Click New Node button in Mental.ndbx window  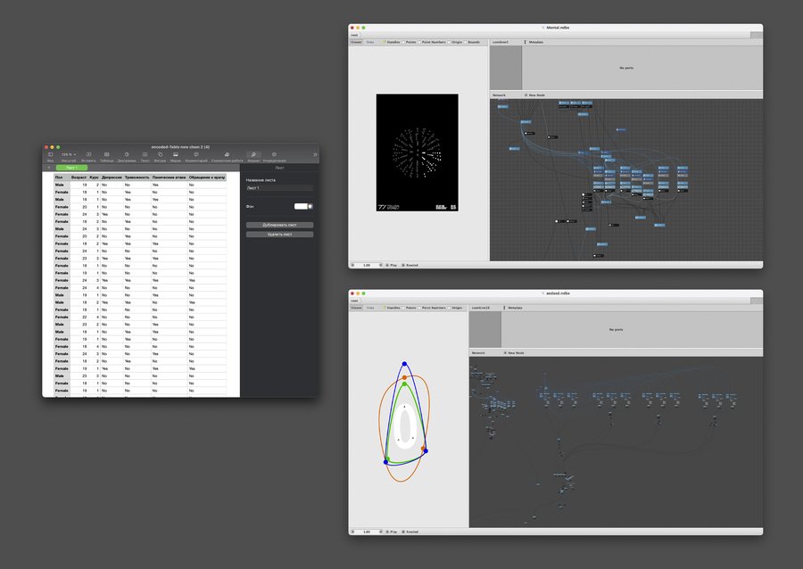(x=534, y=95)
